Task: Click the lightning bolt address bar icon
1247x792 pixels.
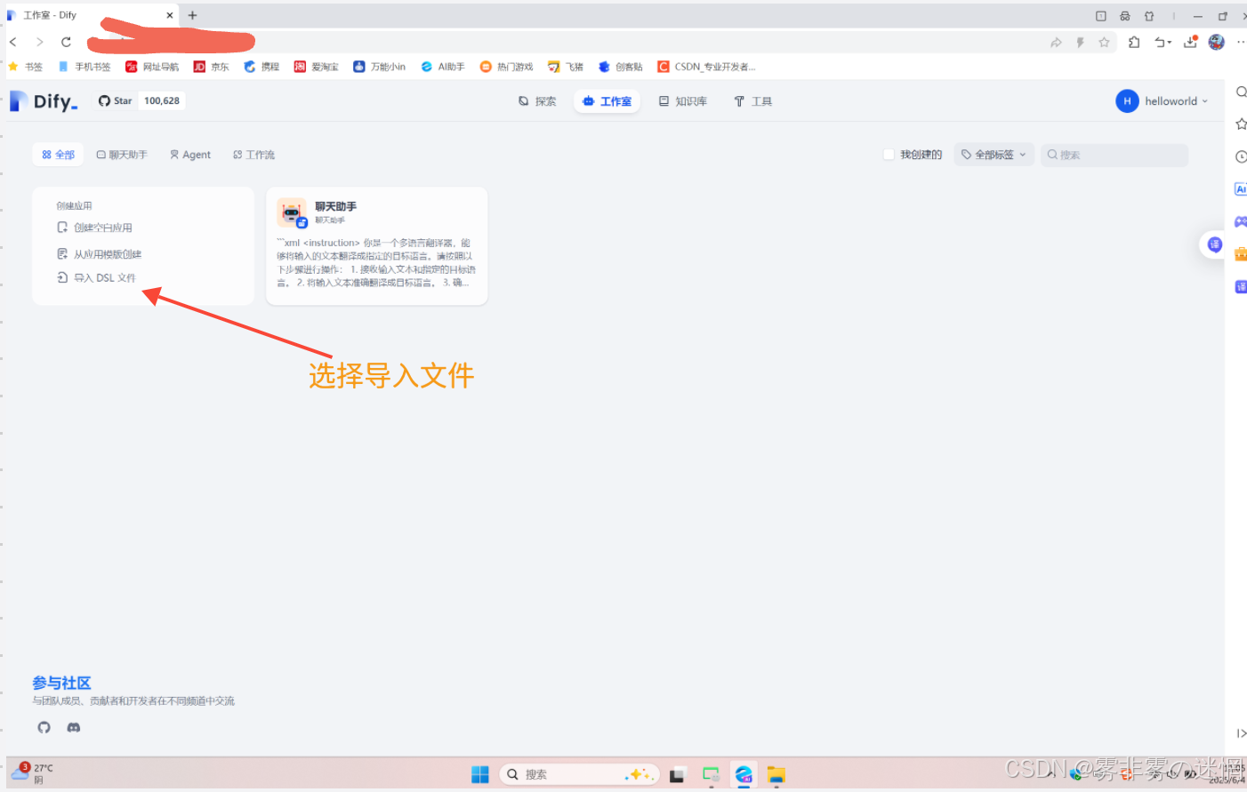Action: (1080, 42)
